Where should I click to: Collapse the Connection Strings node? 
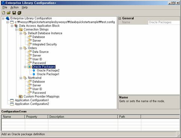point(16,30)
